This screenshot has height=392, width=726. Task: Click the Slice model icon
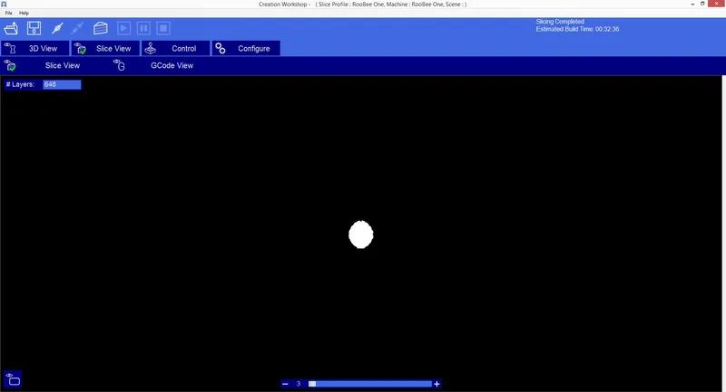point(101,29)
